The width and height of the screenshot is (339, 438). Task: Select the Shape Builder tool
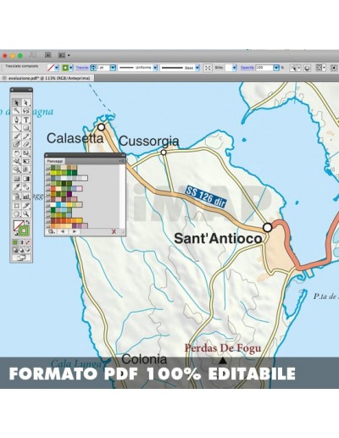point(17,169)
